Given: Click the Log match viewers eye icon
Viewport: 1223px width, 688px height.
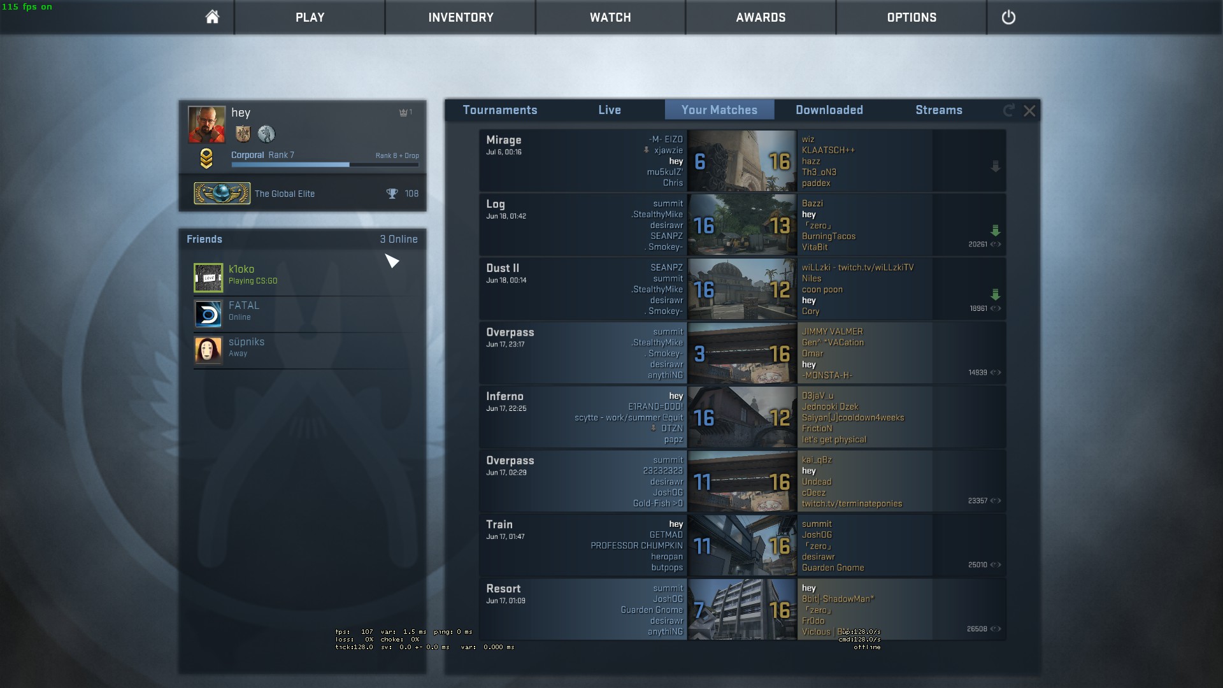Looking at the screenshot, I should point(996,245).
